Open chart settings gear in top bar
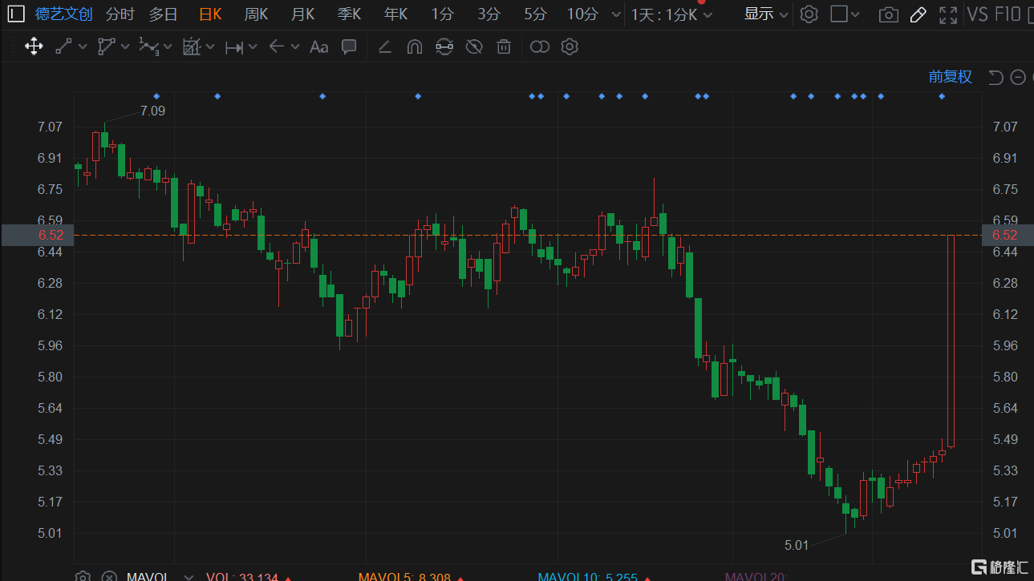 point(809,14)
